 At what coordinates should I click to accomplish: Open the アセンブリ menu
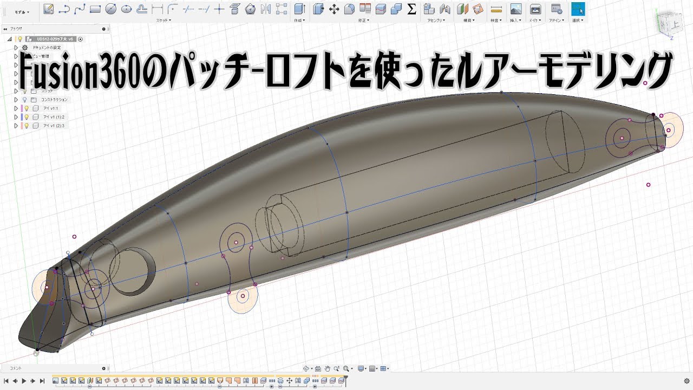[x=436, y=21]
